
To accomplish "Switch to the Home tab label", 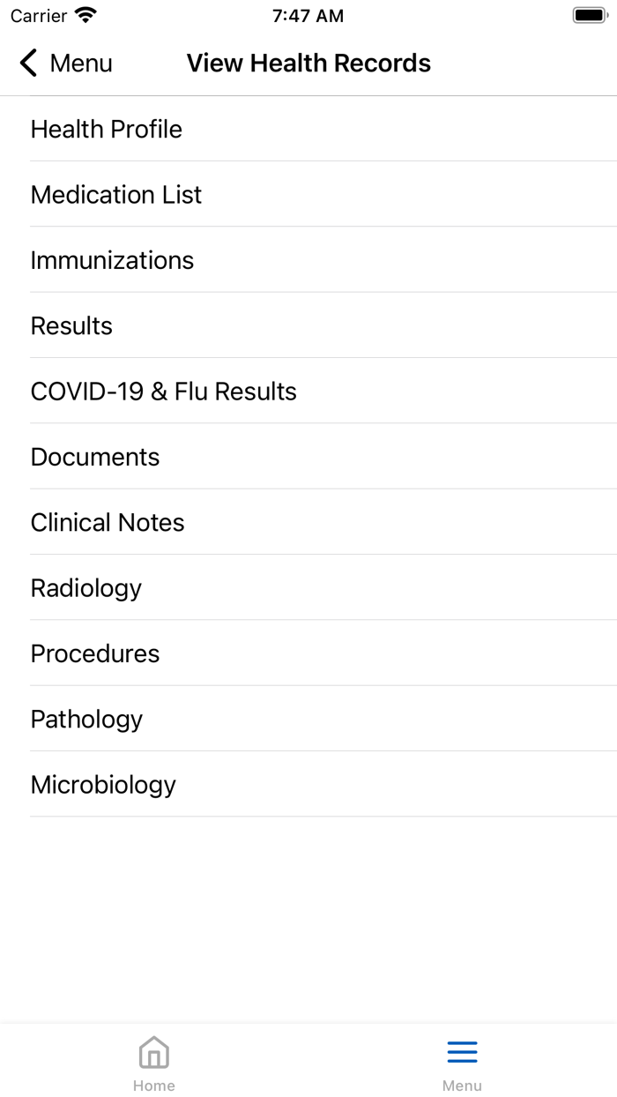I will (154, 1086).
